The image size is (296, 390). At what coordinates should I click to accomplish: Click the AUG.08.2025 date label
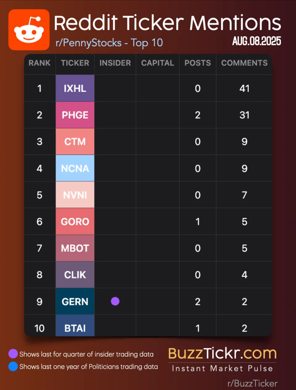[257, 41]
